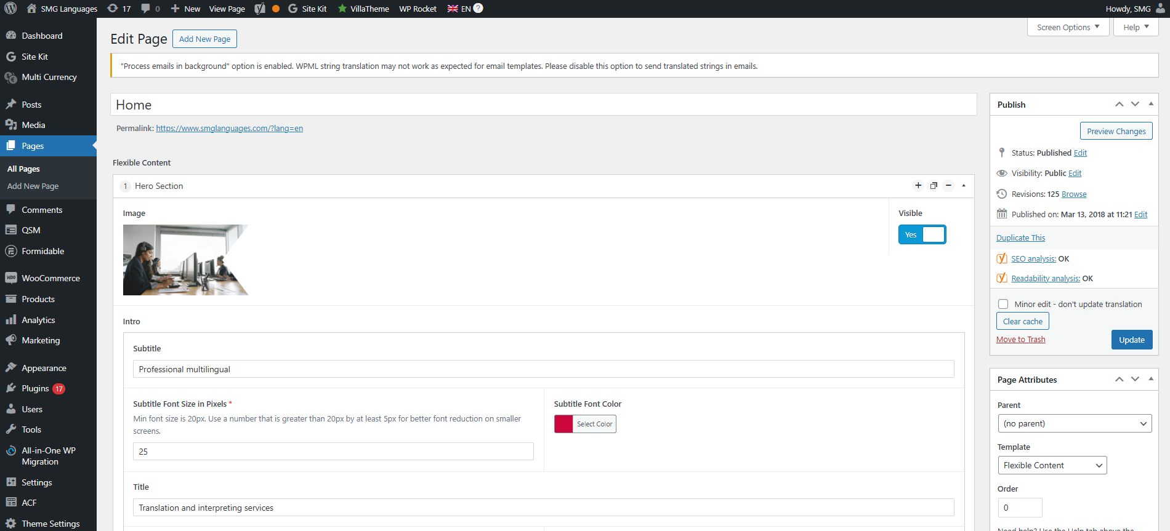Click the WPML language help question icon
1170x531 pixels.
(478, 8)
